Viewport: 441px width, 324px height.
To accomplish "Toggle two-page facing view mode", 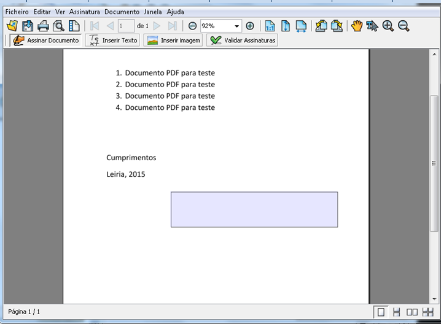I will coord(412,312).
